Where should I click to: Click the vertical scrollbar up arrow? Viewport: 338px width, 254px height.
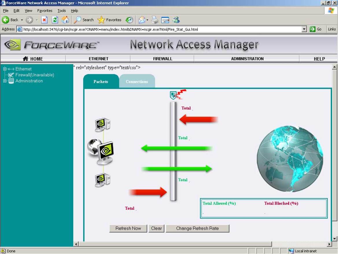[x=335, y=67]
